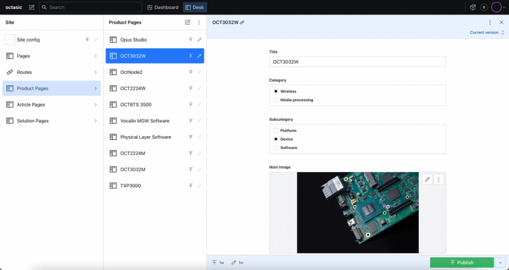The image size is (509, 270).
Task: Open the publish actions dropdown arrow
Action: click(x=500, y=262)
